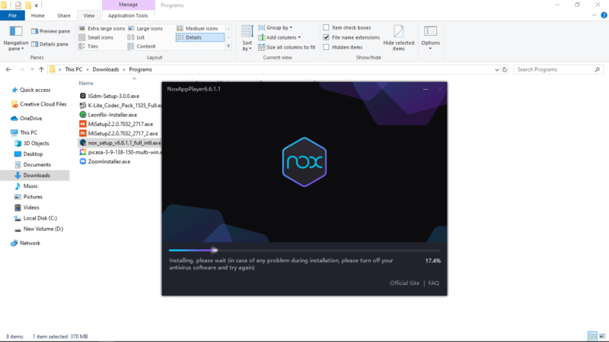Select MiSetup2.2.0.7032_2717_2.exe file
The height and width of the screenshot is (342, 609).
(119, 134)
